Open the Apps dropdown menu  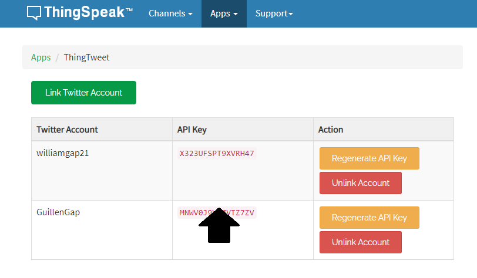[x=224, y=13]
